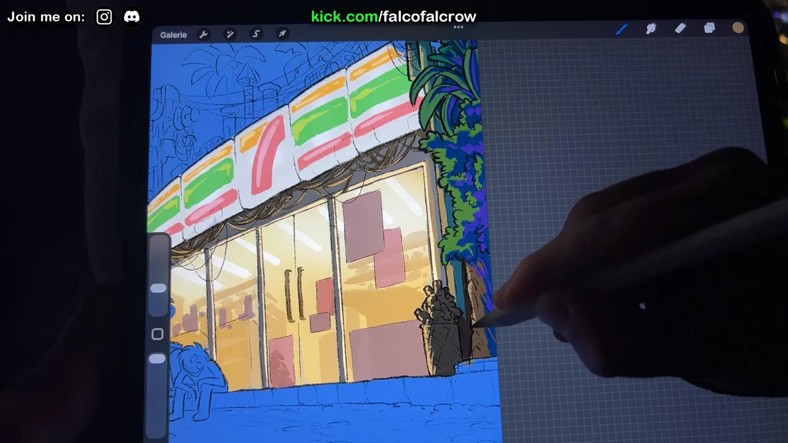
Task: Click the Discord icon in overlay
Action: [132, 17]
